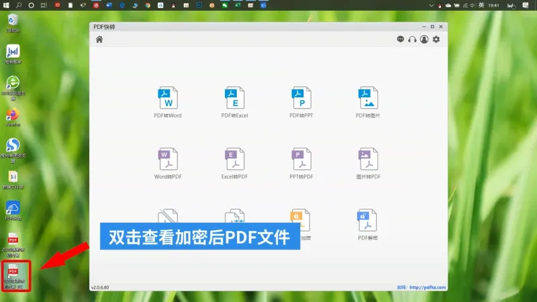Select the Recycle Bin desktop icon
The image size is (537, 302).
(13, 23)
